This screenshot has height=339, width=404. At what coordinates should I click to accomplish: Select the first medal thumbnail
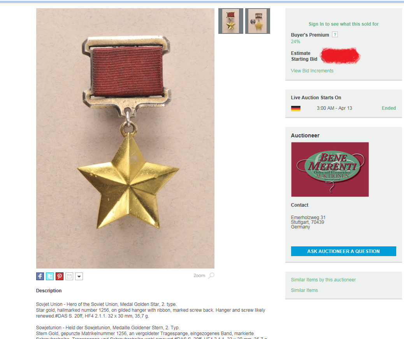click(230, 21)
